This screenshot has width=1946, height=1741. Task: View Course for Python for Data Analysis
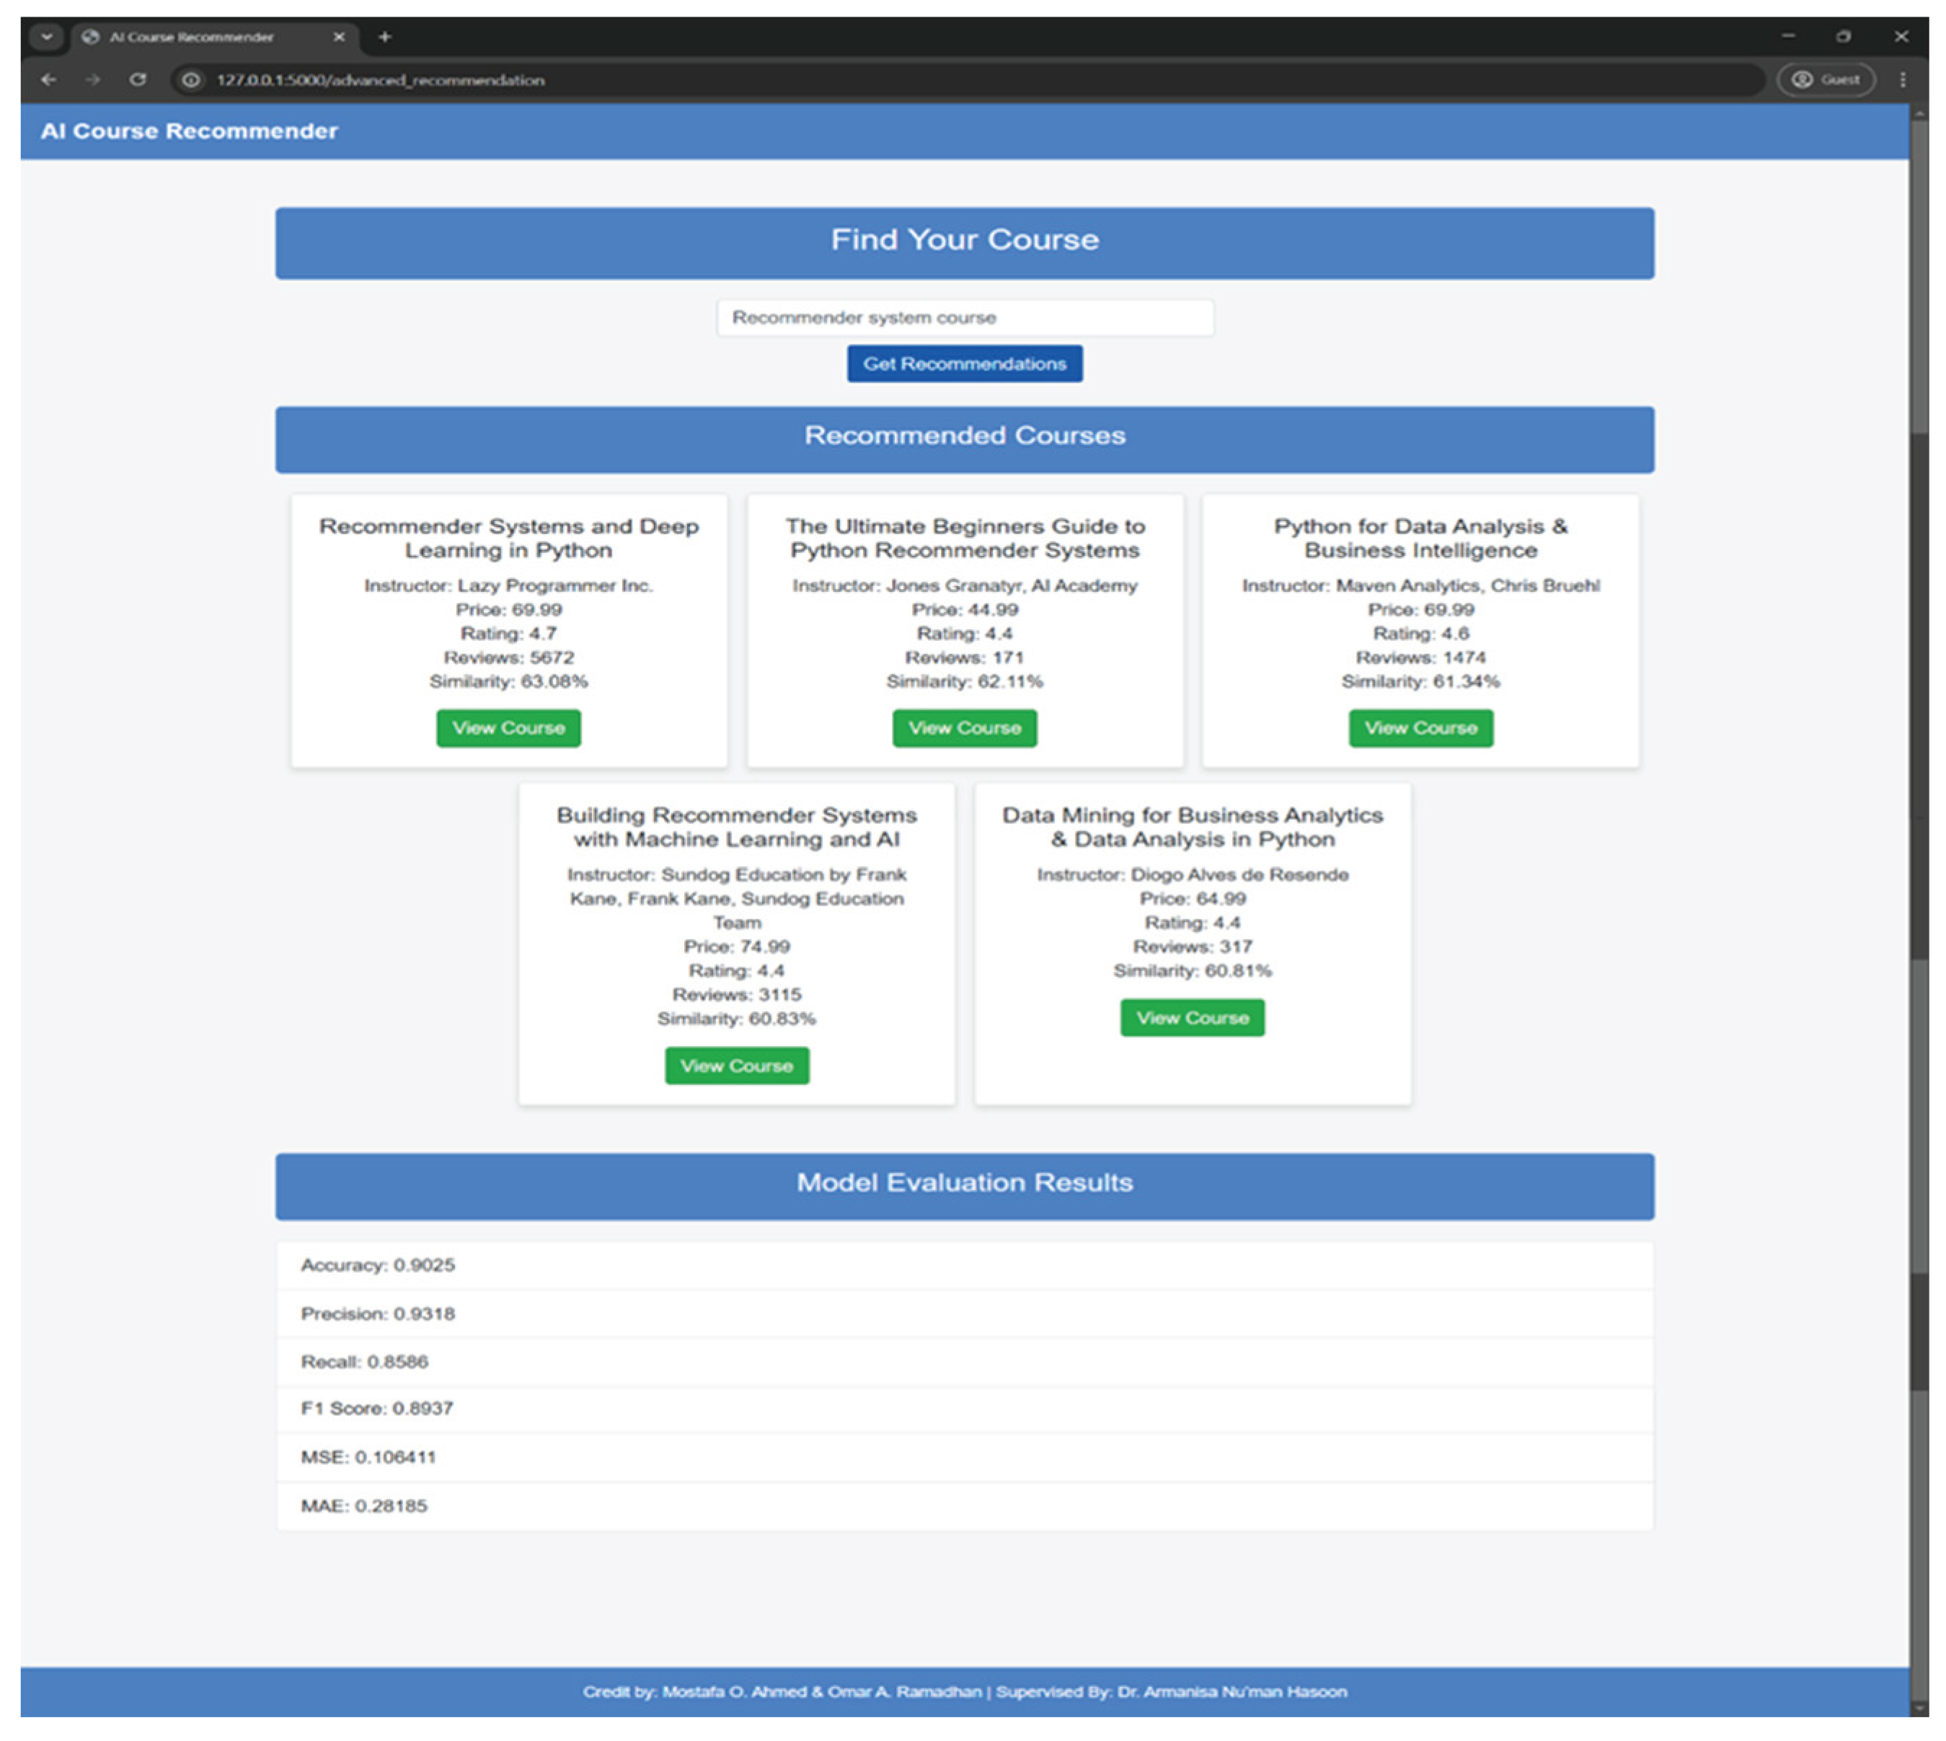pos(1421,728)
